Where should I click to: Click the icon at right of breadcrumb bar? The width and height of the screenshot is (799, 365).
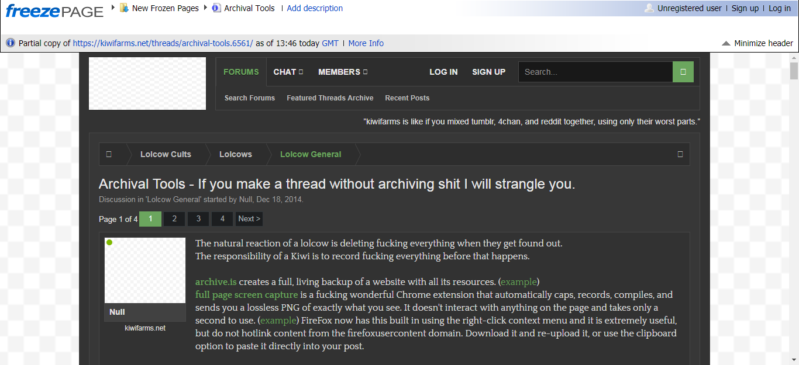[680, 154]
